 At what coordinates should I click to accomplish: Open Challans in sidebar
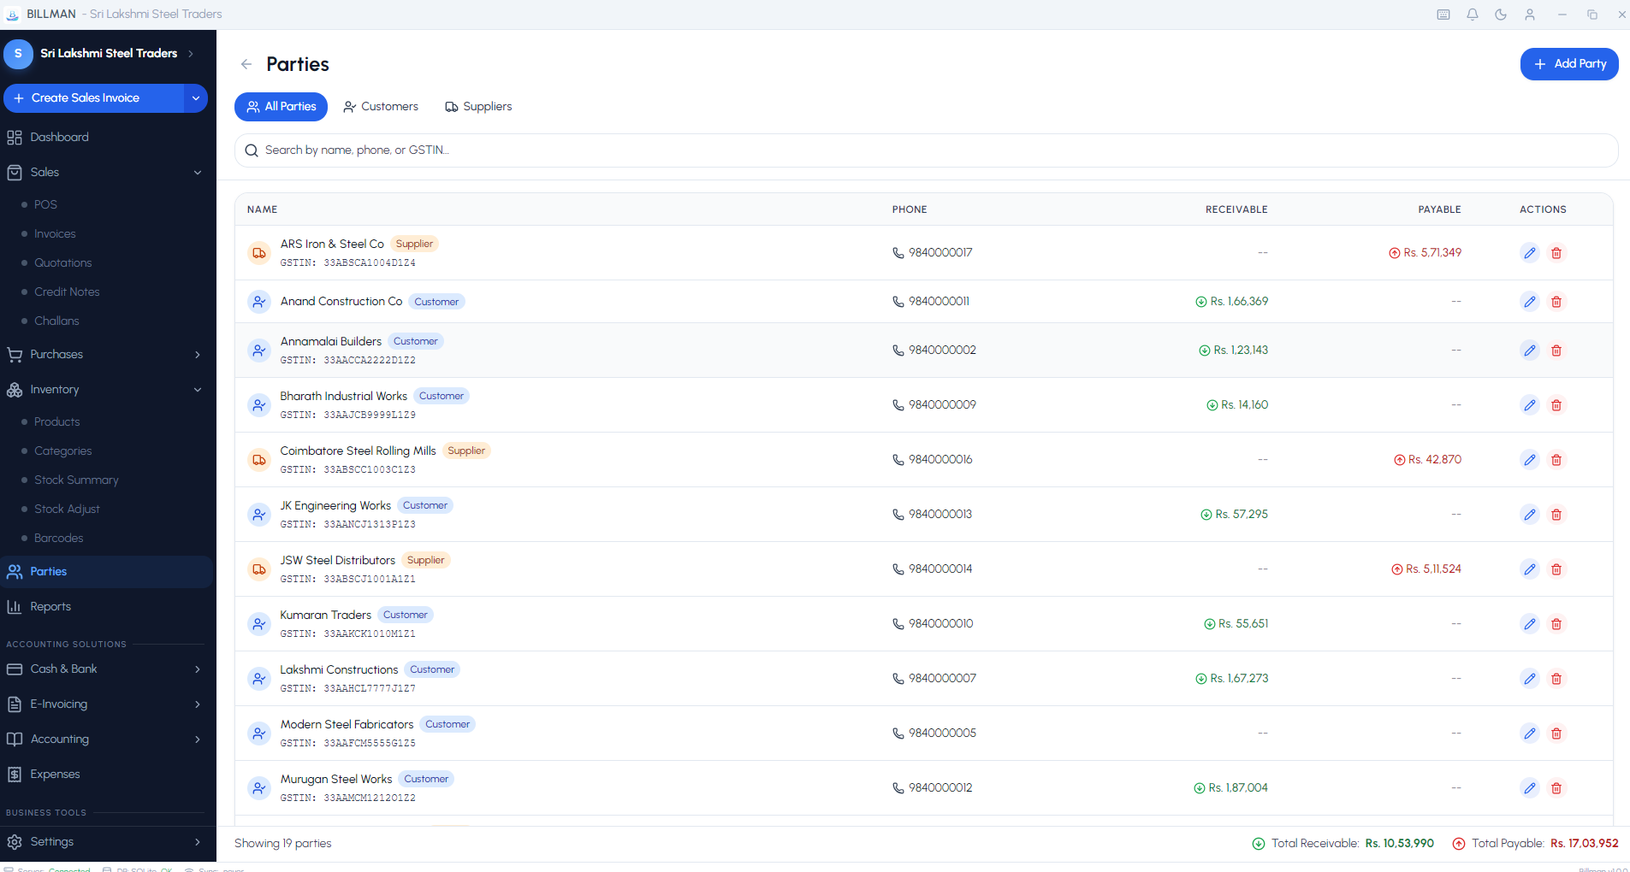click(56, 321)
